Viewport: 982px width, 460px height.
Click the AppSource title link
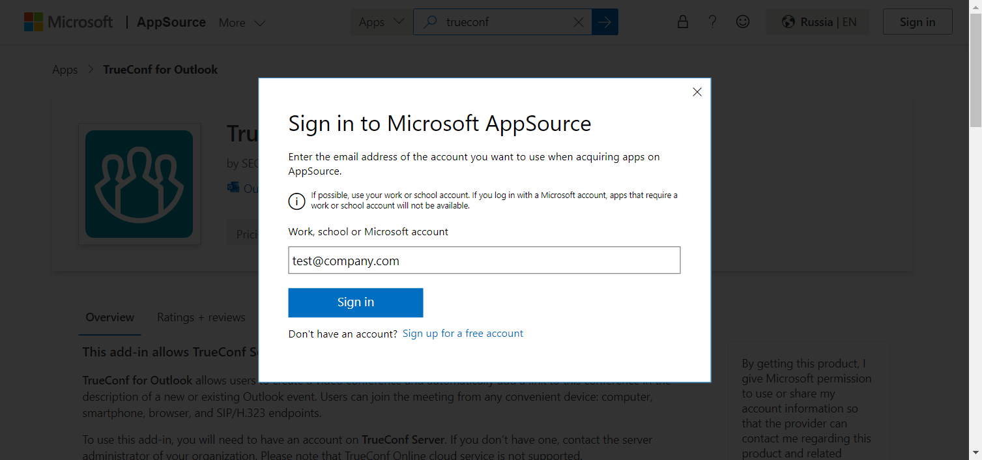coord(171,22)
